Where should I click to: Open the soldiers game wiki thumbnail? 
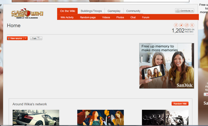coord(165,117)
